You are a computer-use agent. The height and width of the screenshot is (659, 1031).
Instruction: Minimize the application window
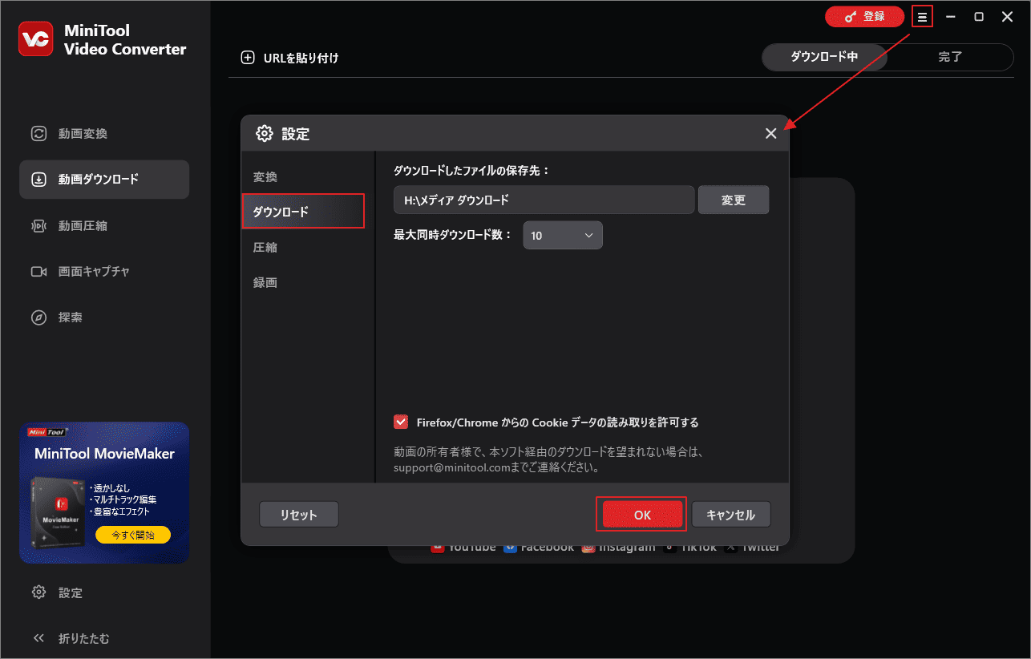950,17
